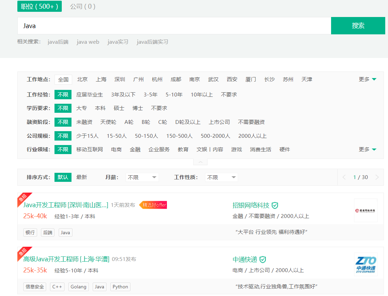Image resolution: width=388 pixels, height=296 pixels.
Task: Click the 信息安全 tag on second job
Action: coord(35,287)
